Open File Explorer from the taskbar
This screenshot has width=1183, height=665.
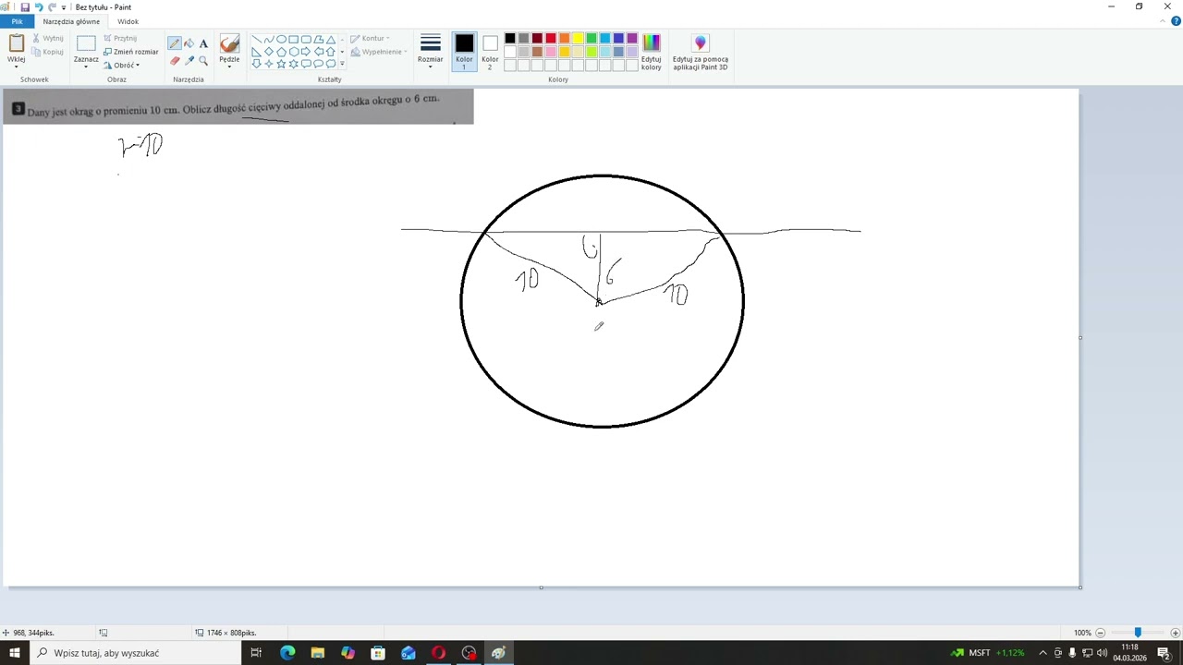[317, 653]
